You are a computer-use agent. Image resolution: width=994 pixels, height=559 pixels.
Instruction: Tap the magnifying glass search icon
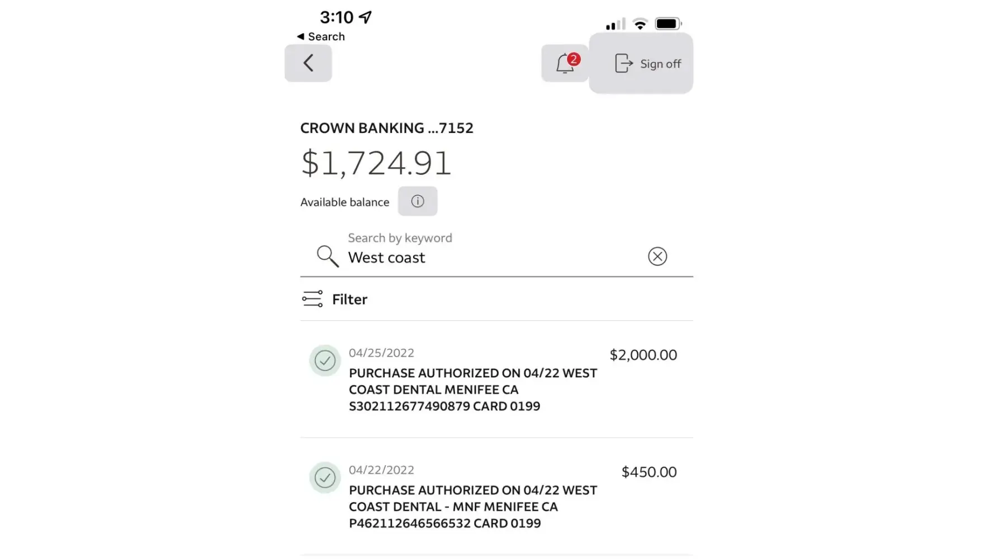(328, 257)
